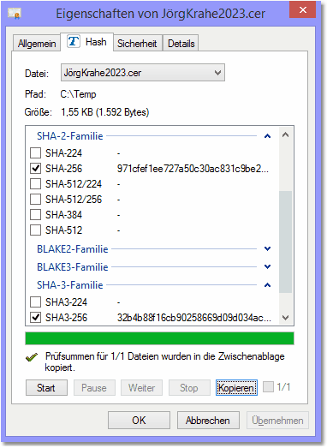Expand the BLAKE3-Familie group
327x448 pixels.
coord(267,267)
